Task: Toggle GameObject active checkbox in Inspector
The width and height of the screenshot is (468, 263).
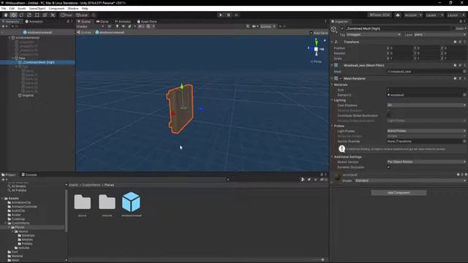Action: [342, 28]
